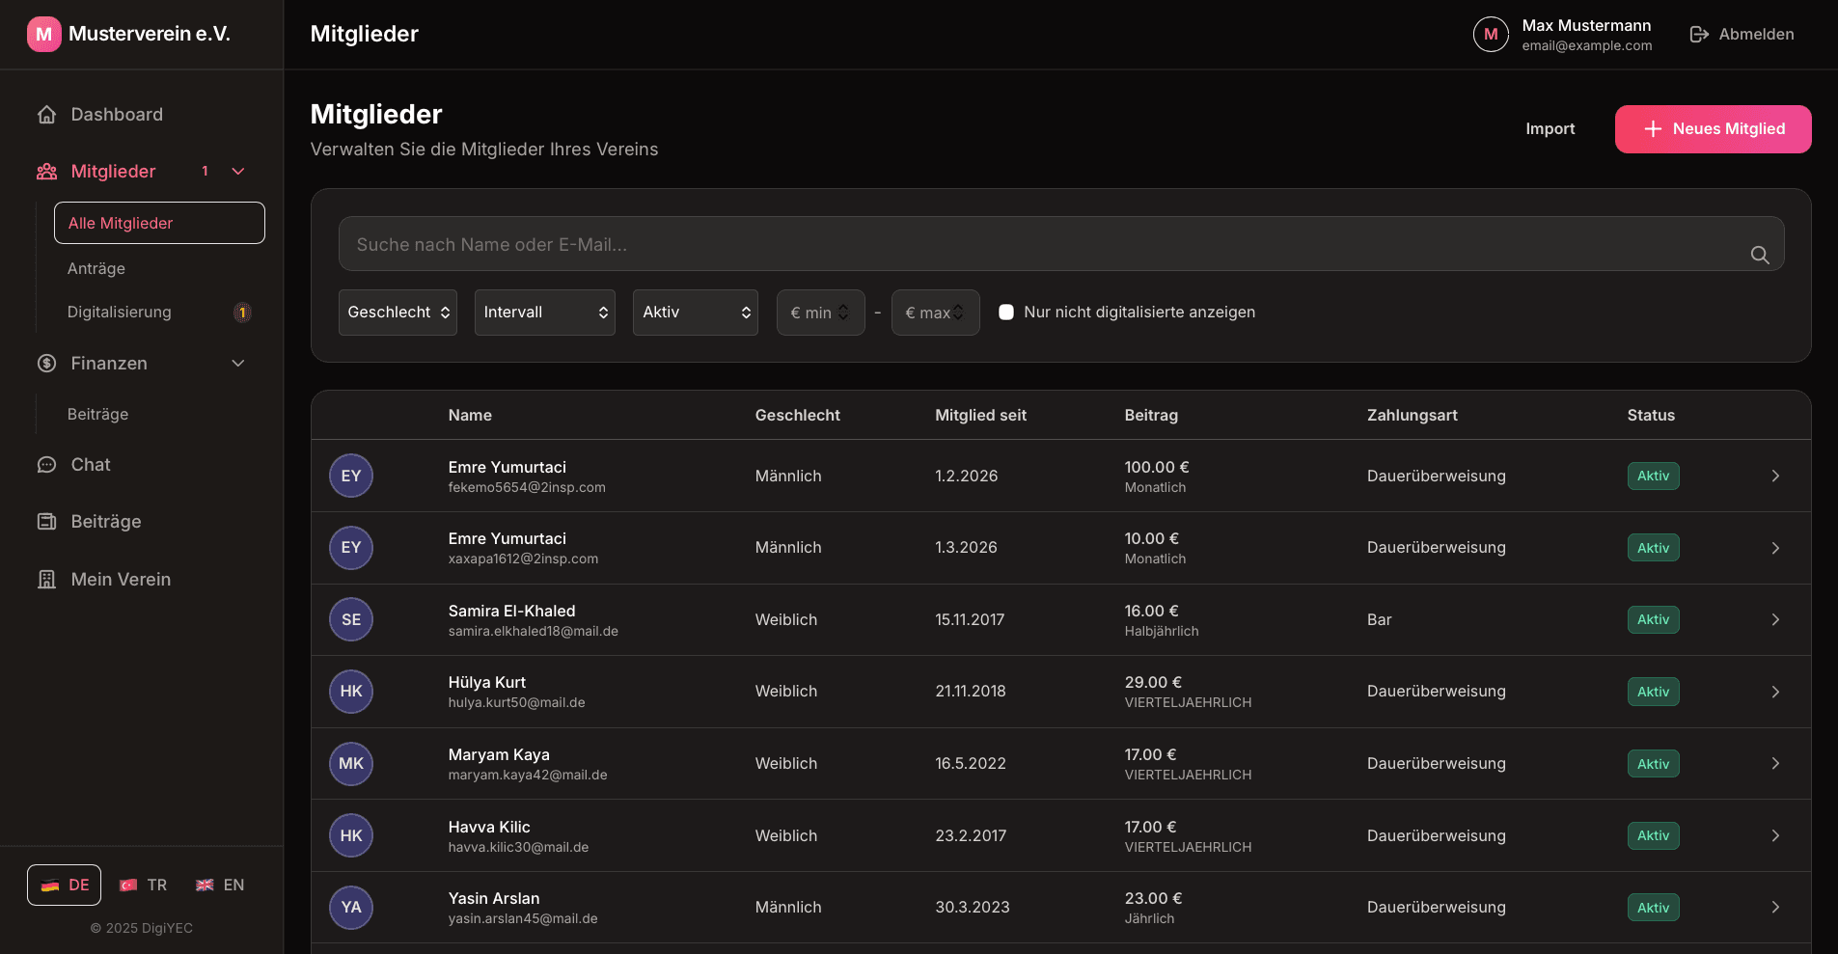Click the Turkish flag icon
The height and width of the screenshot is (954, 1838).
(x=128, y=886)
